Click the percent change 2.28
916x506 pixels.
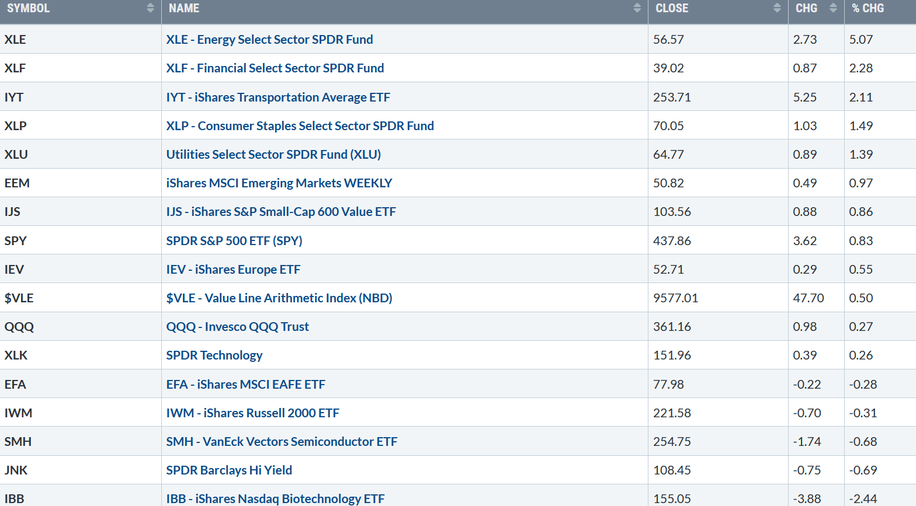861,68
